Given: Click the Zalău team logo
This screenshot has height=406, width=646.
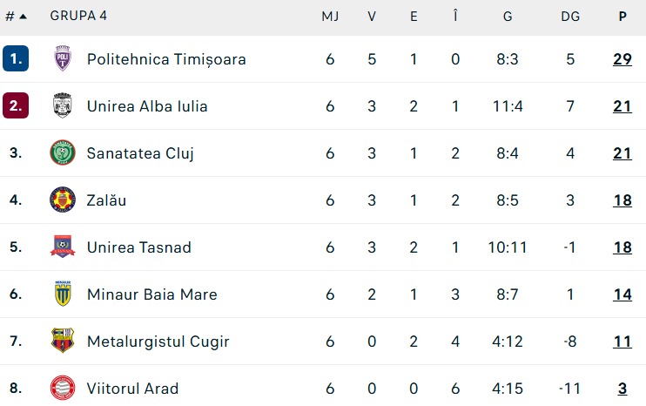Looking at the screenshot, I should pyautogui.click(x=63, y=200).
